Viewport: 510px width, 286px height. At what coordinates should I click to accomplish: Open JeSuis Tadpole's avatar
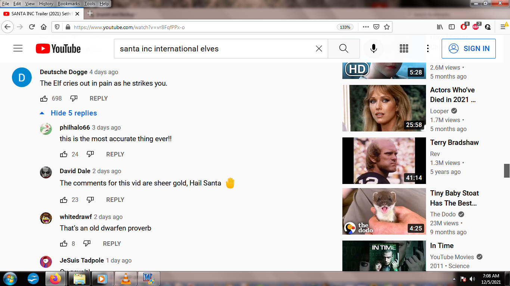coord(46,262)
